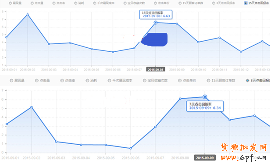Click highlighted 2015-09-09 data point, lower chart

click(205, 97)
